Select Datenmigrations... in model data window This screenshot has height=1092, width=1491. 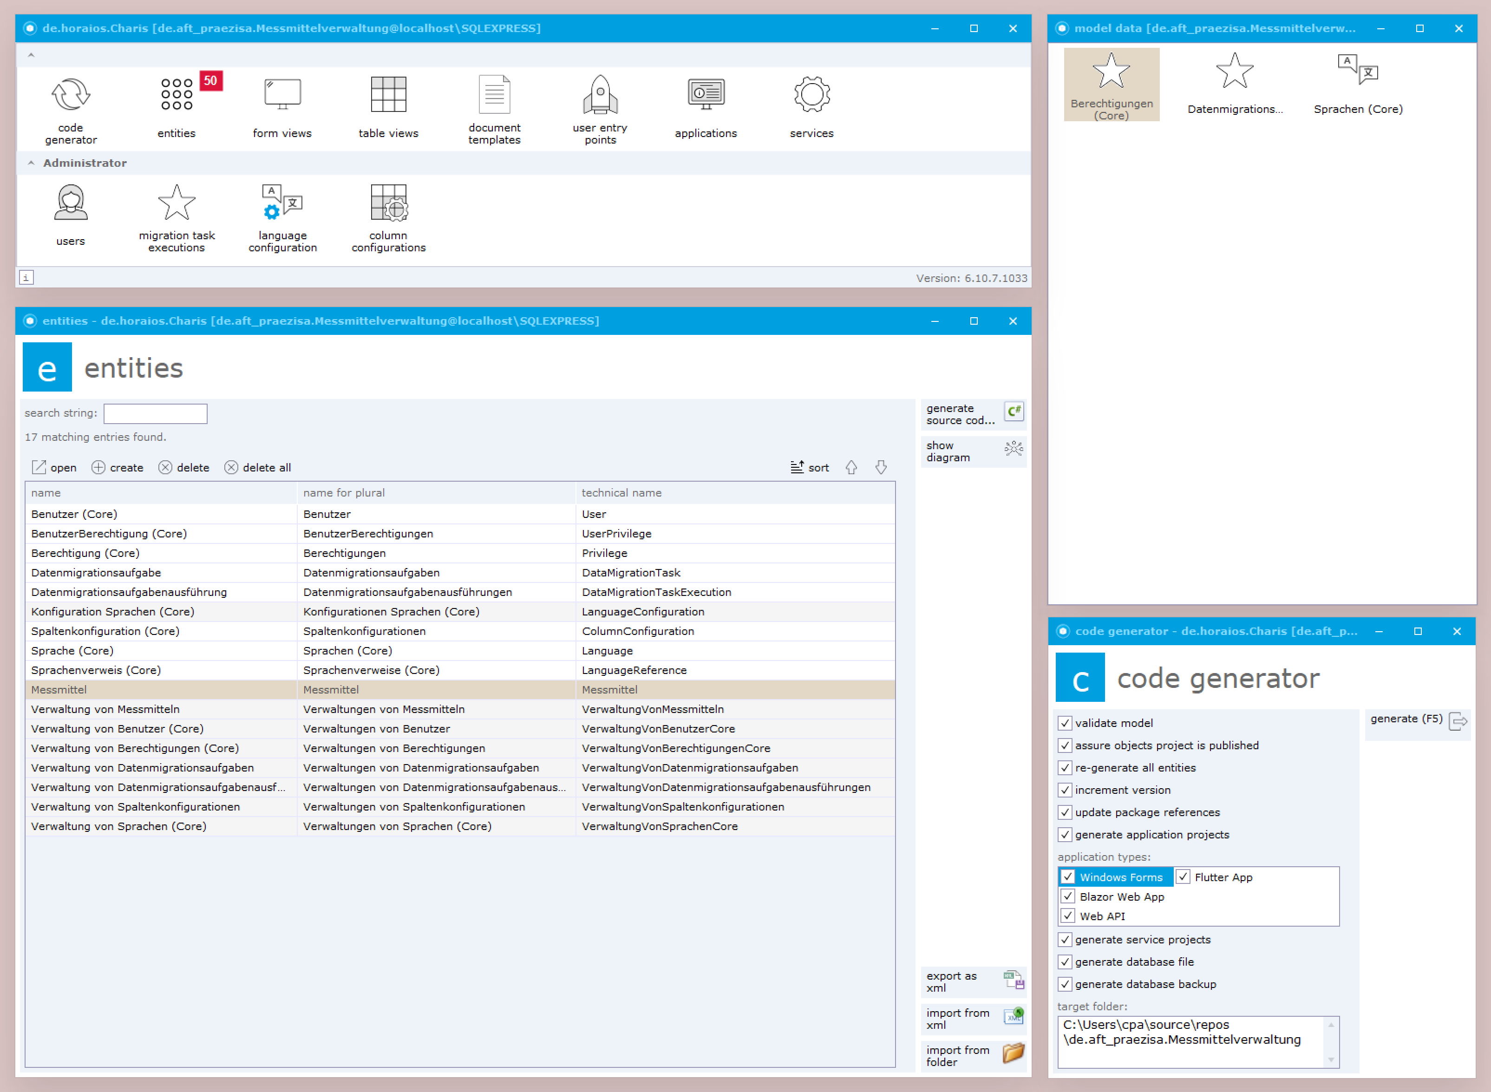click(x=1235, y=85)
